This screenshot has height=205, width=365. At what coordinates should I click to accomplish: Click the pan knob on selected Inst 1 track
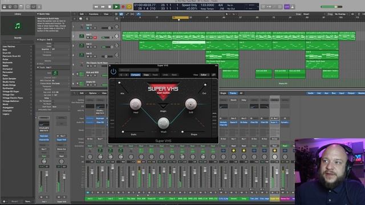tap(116, 36)
